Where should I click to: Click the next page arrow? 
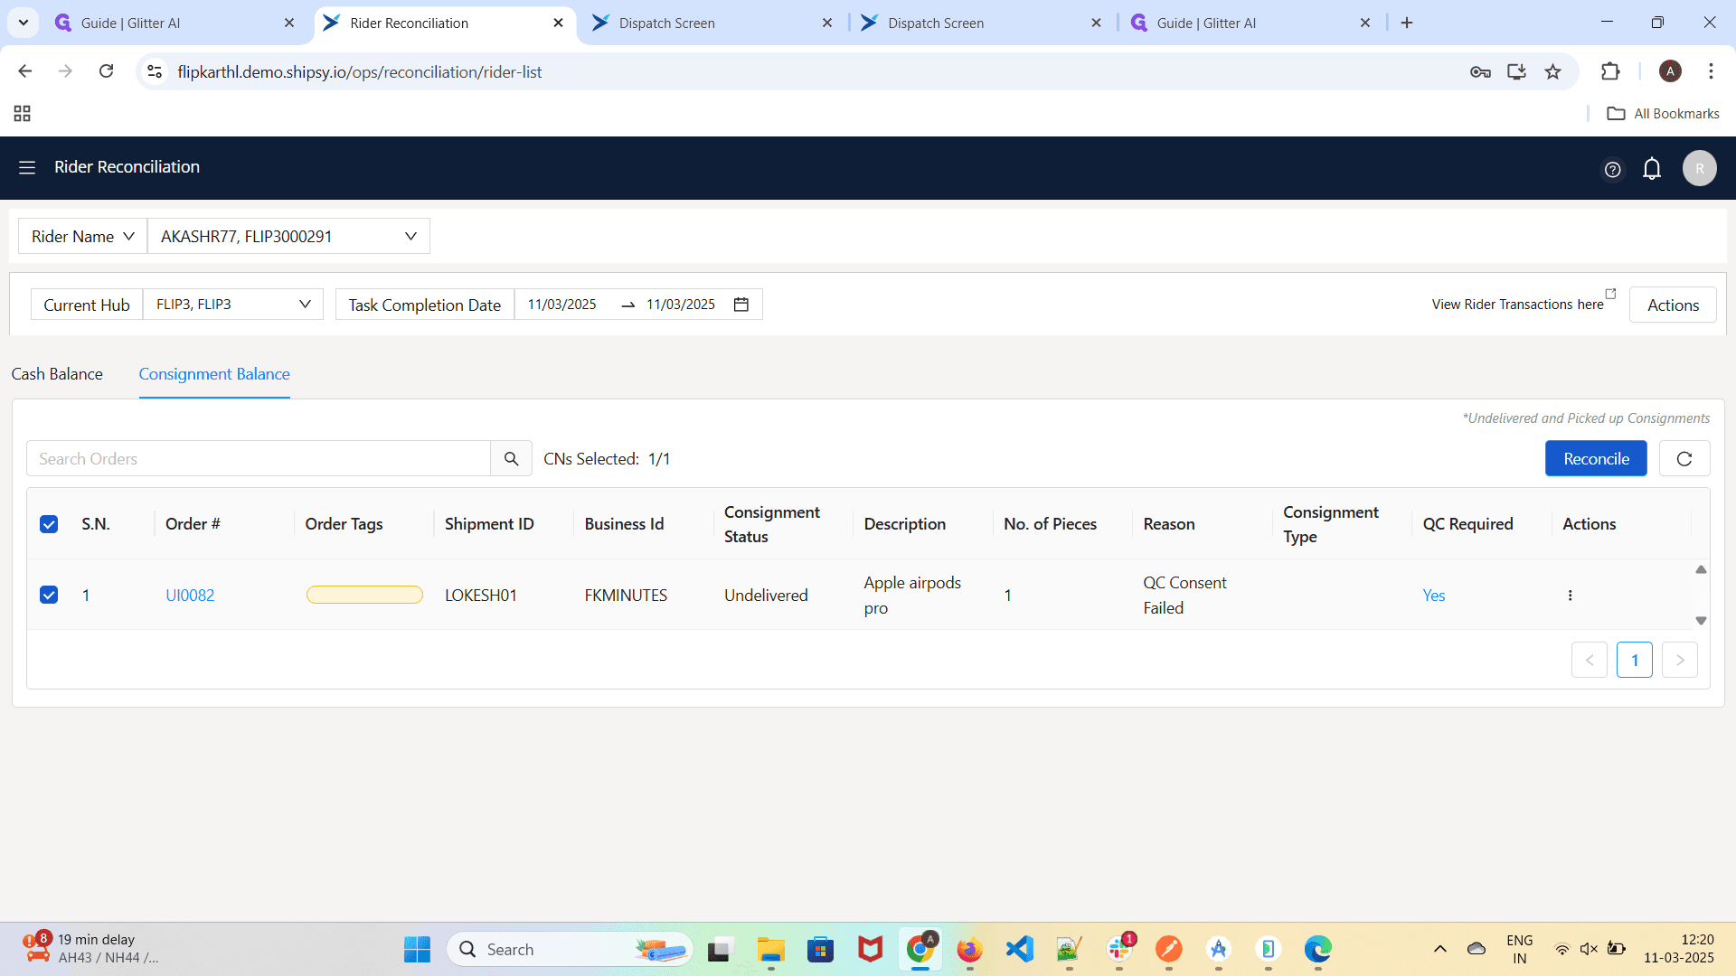coord(1679,660)
